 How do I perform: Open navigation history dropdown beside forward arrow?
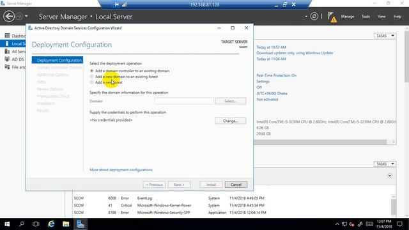tap(26, 17)
